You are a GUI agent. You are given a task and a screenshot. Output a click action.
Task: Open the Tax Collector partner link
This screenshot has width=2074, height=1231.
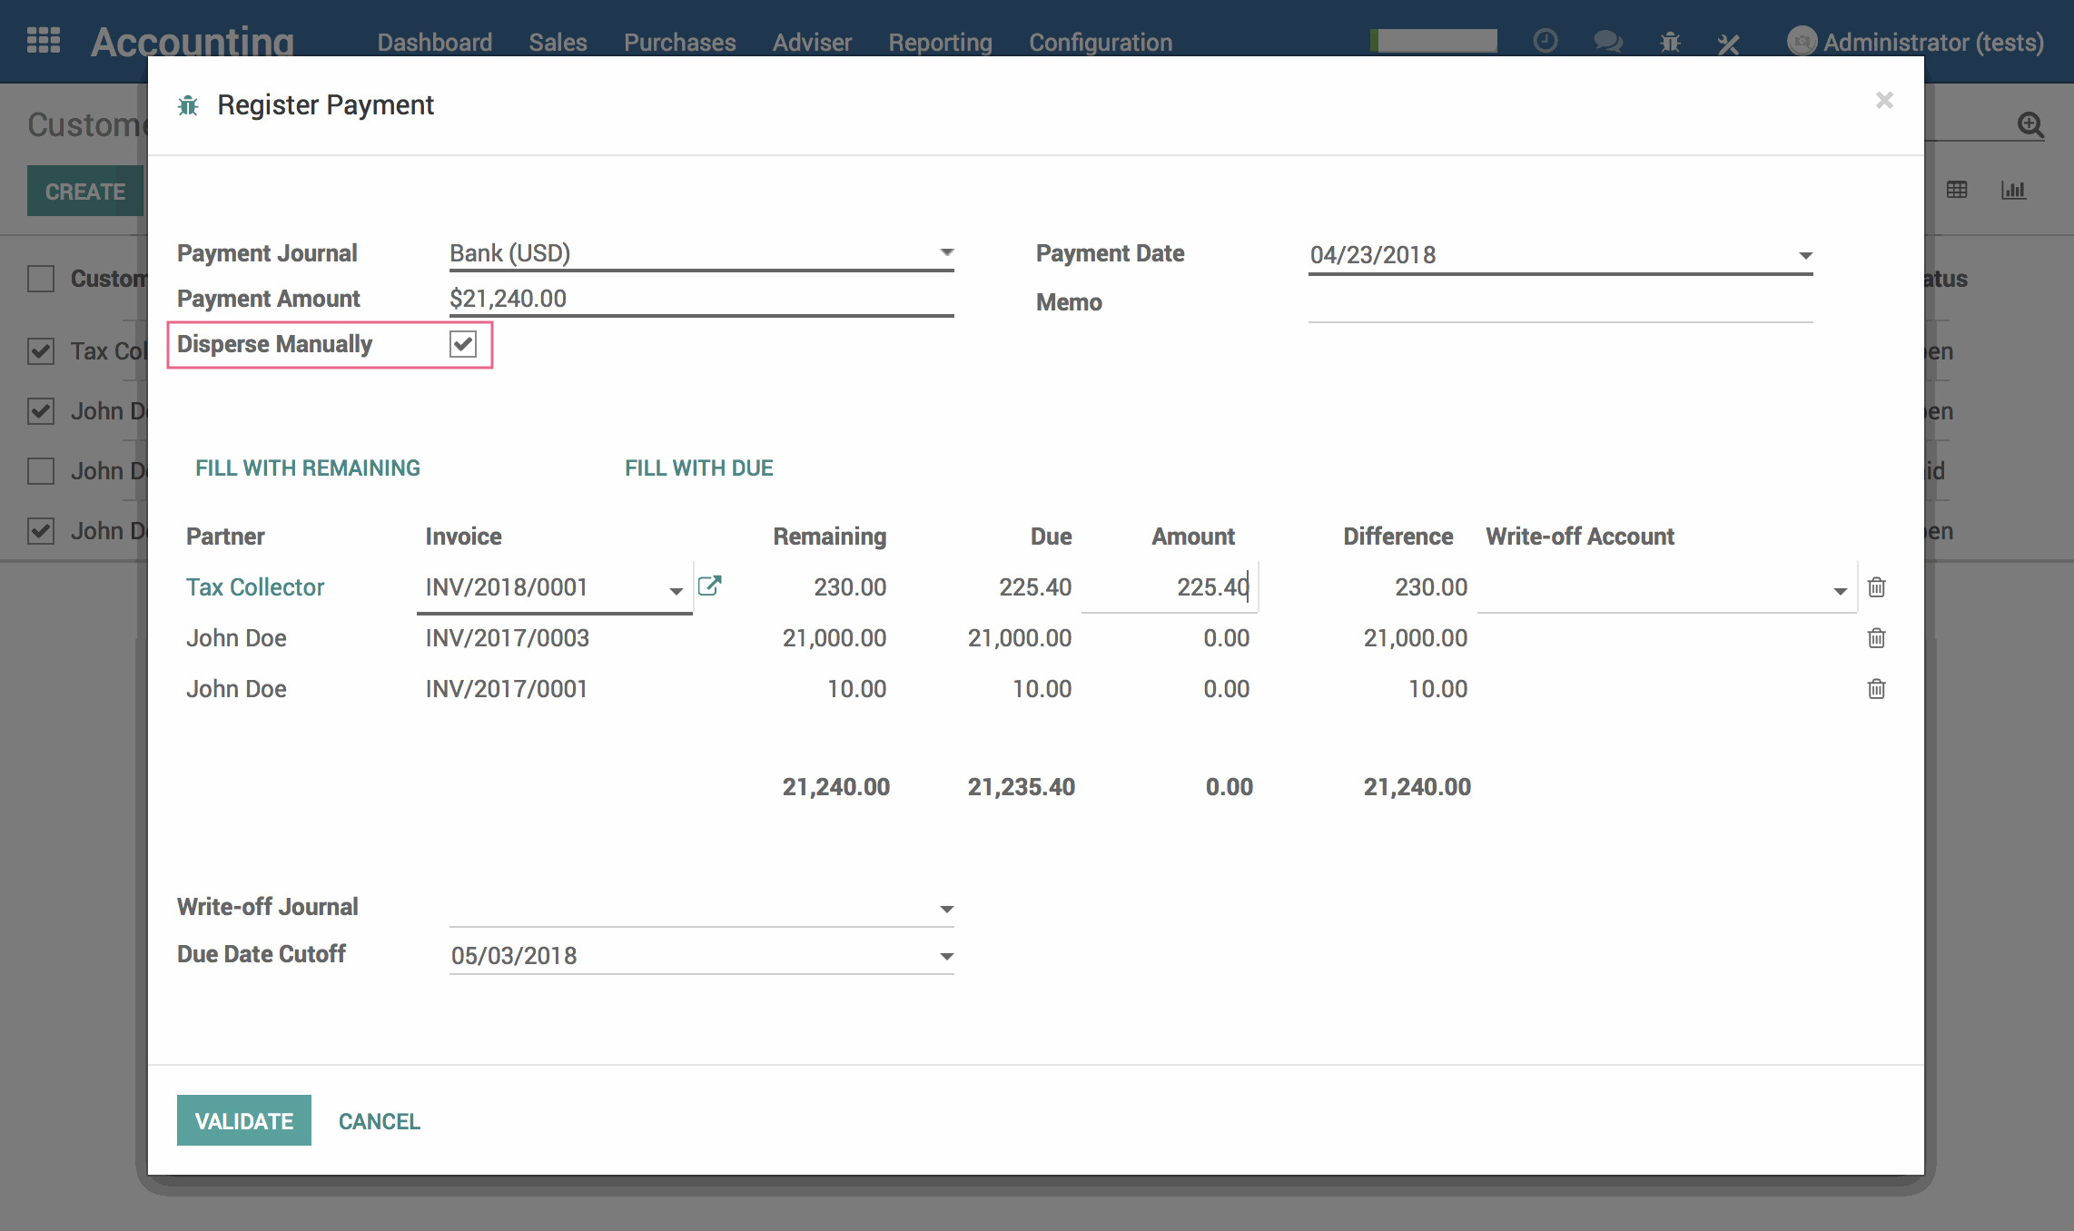pyautogui.click(x=255, y=587)
